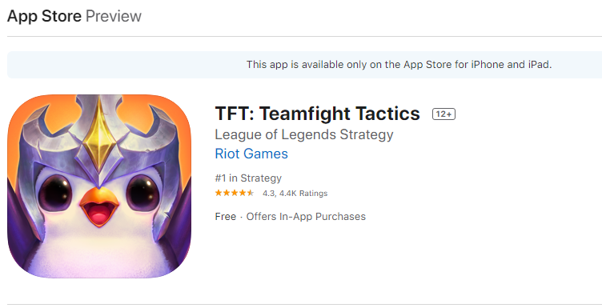Screen dimensions: 602x308
Task: Click the Preview label in header
Action: pos(114,16)
